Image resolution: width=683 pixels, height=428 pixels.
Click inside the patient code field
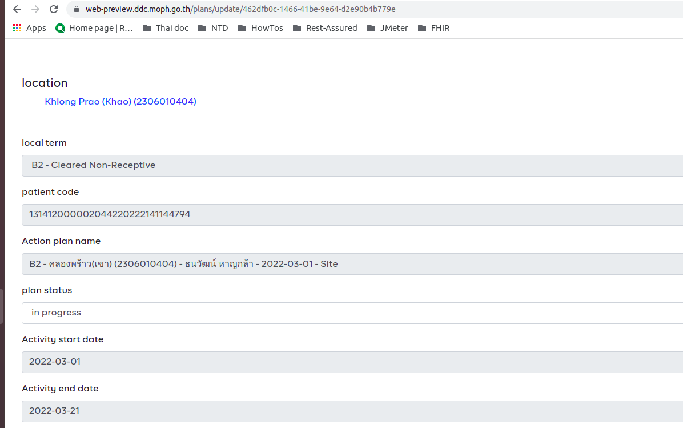[x=228, y=214]
